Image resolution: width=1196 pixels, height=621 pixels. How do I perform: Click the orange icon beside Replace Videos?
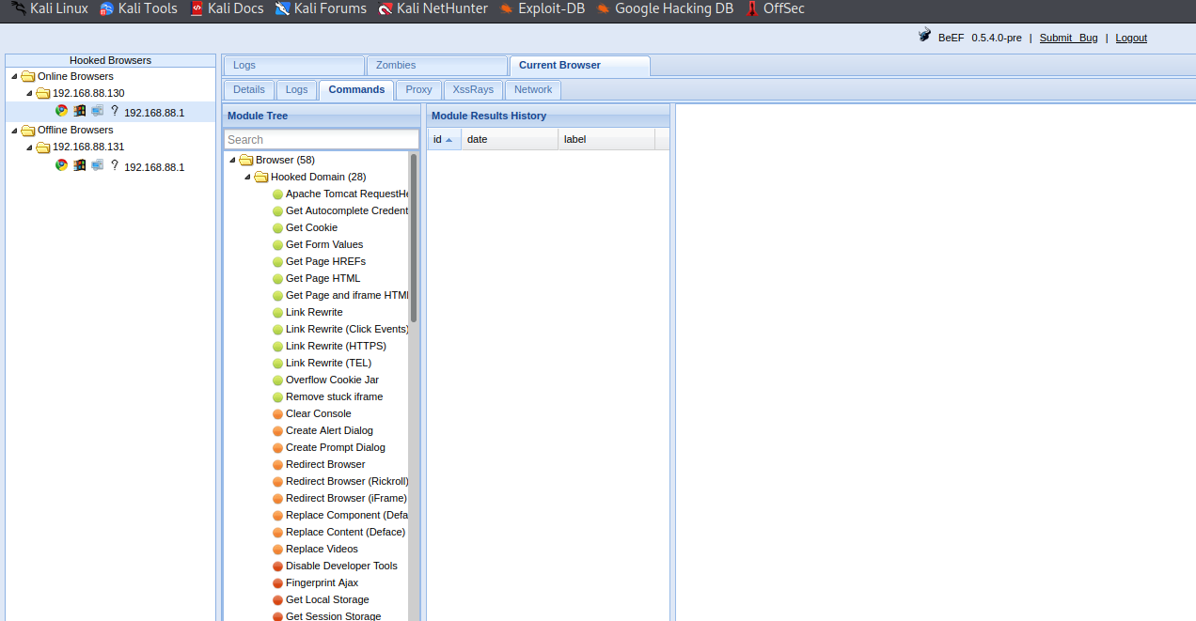(x=277, y=550)
